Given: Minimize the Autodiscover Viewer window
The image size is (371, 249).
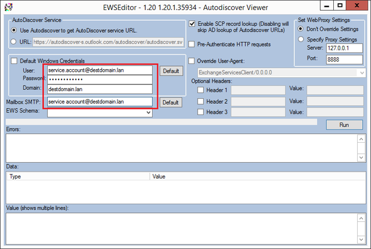Looking at the screenshot, I should (x=327, y=6).
